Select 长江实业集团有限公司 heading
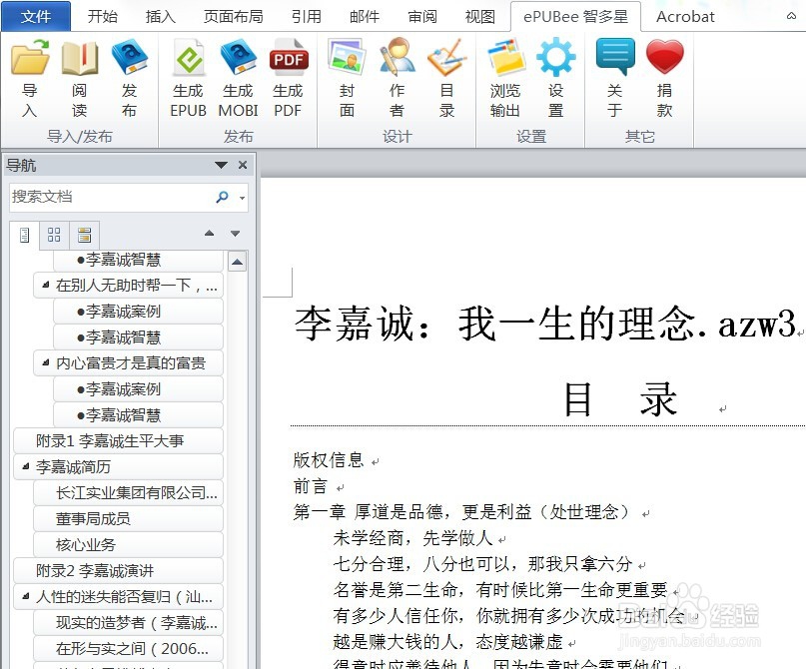Image resolution: width=806 pixels, height=669 pixels. click(x=129, y=492)
